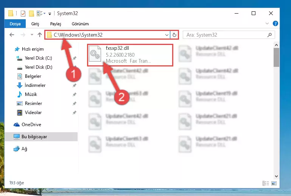
Task: Go forward with the forward arrow
Action: (x=23, y=35)
